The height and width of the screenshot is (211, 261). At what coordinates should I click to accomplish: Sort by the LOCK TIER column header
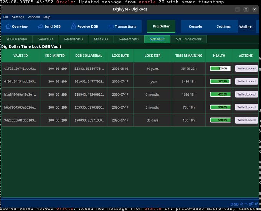[x=152, y=56]
